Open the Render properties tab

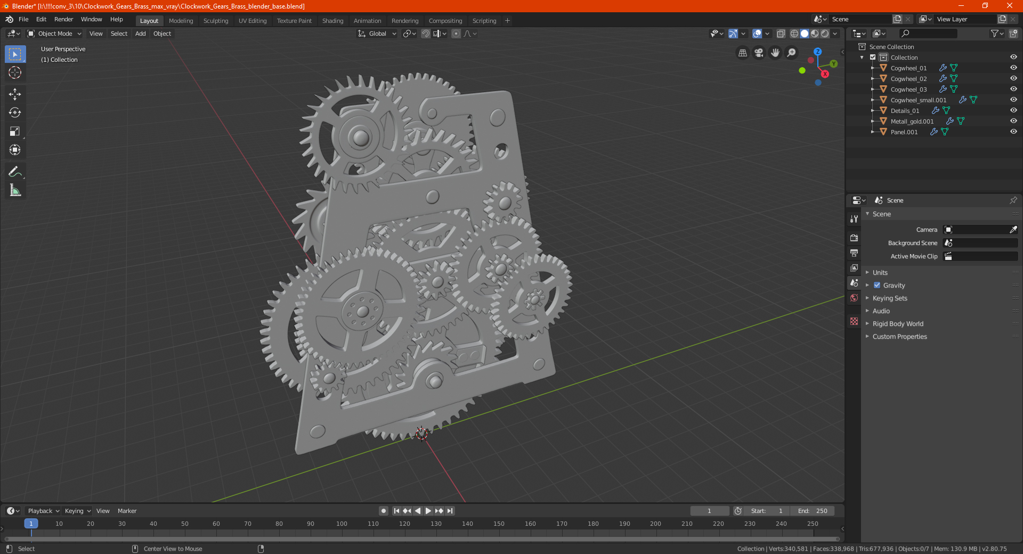[x=854, y=238]
